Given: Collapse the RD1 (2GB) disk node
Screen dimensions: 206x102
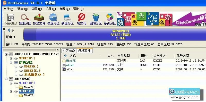Looking at the screenshot, I should pyautogui.click(x=6, y=79).
